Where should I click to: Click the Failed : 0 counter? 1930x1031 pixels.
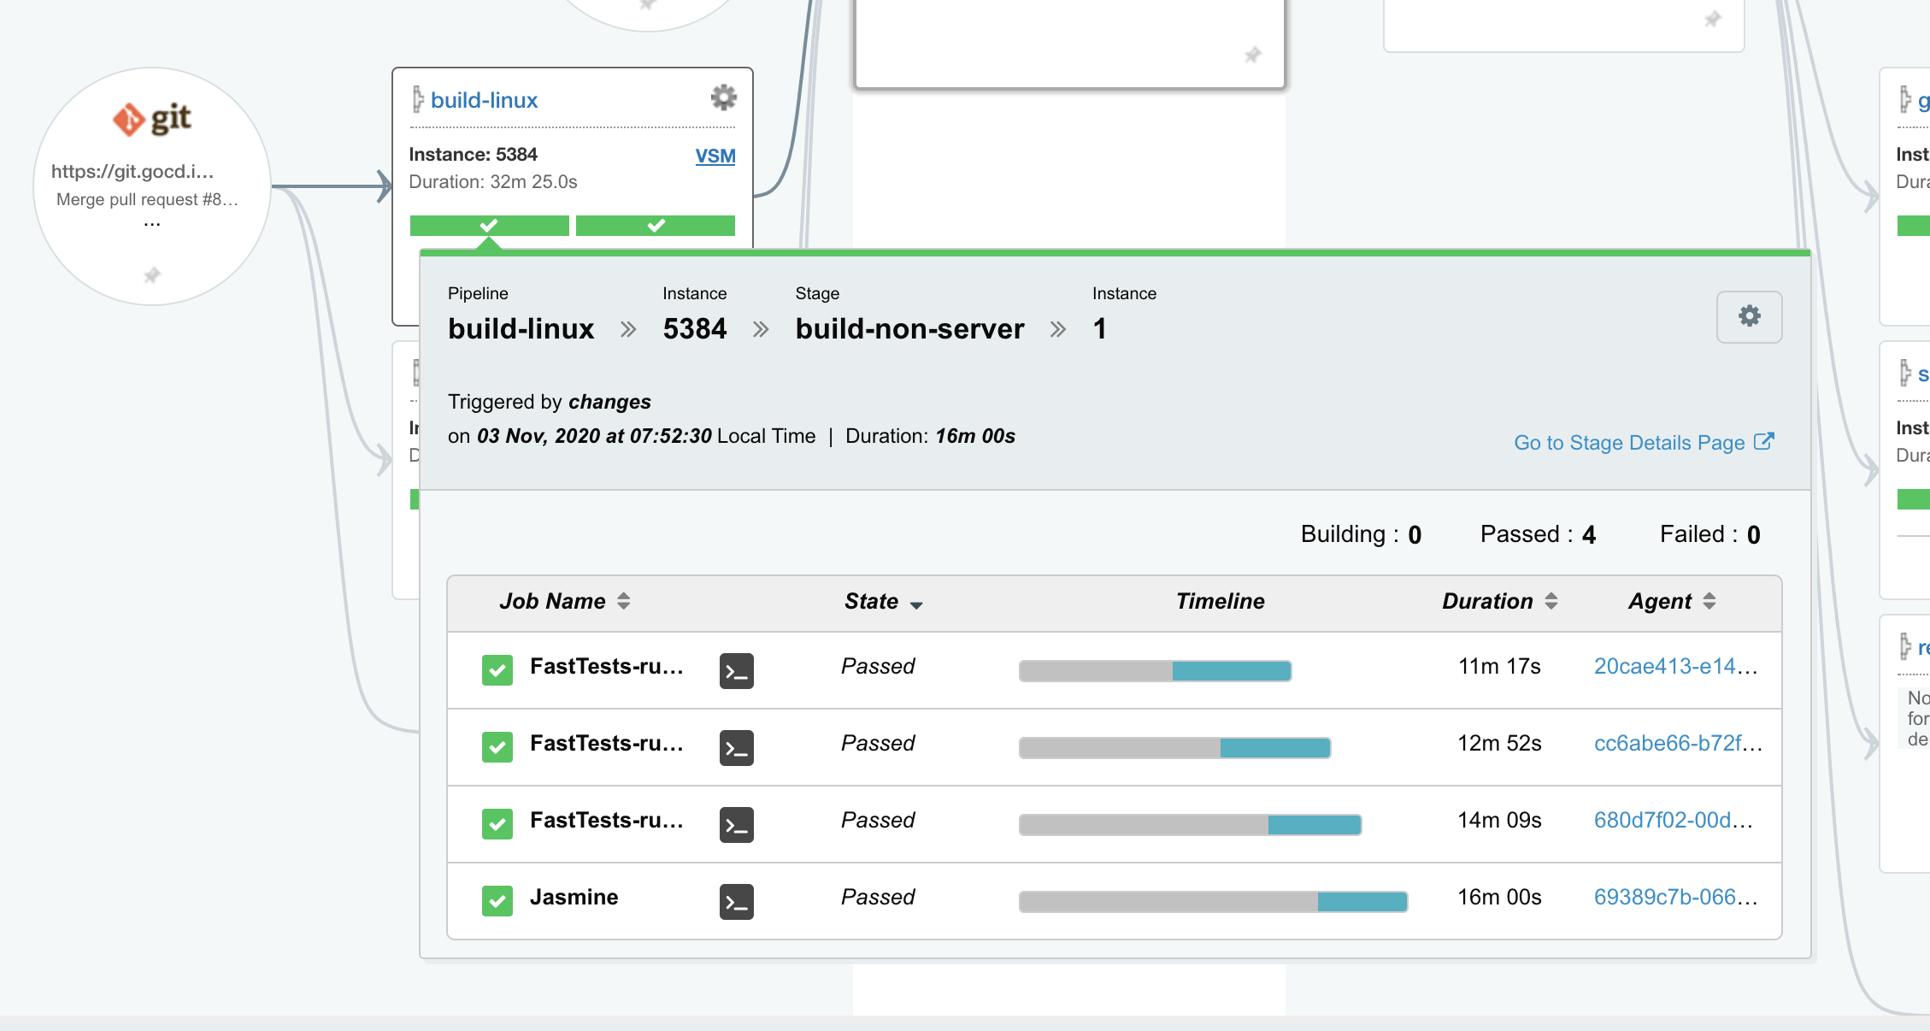tap(1709, 535)
